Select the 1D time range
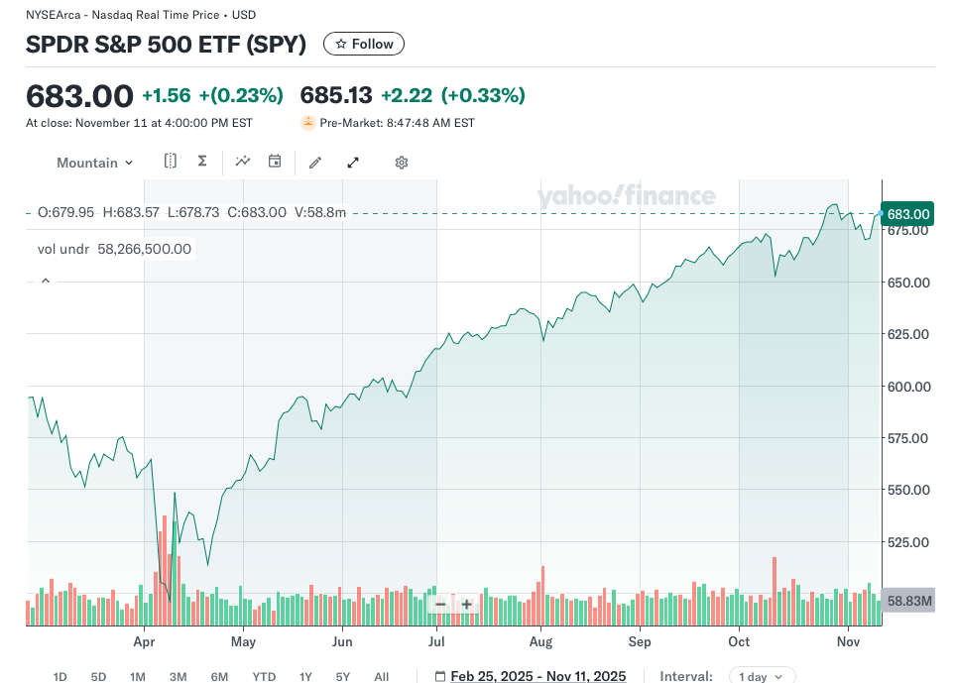Screen dimensions: 954x683 60,677
